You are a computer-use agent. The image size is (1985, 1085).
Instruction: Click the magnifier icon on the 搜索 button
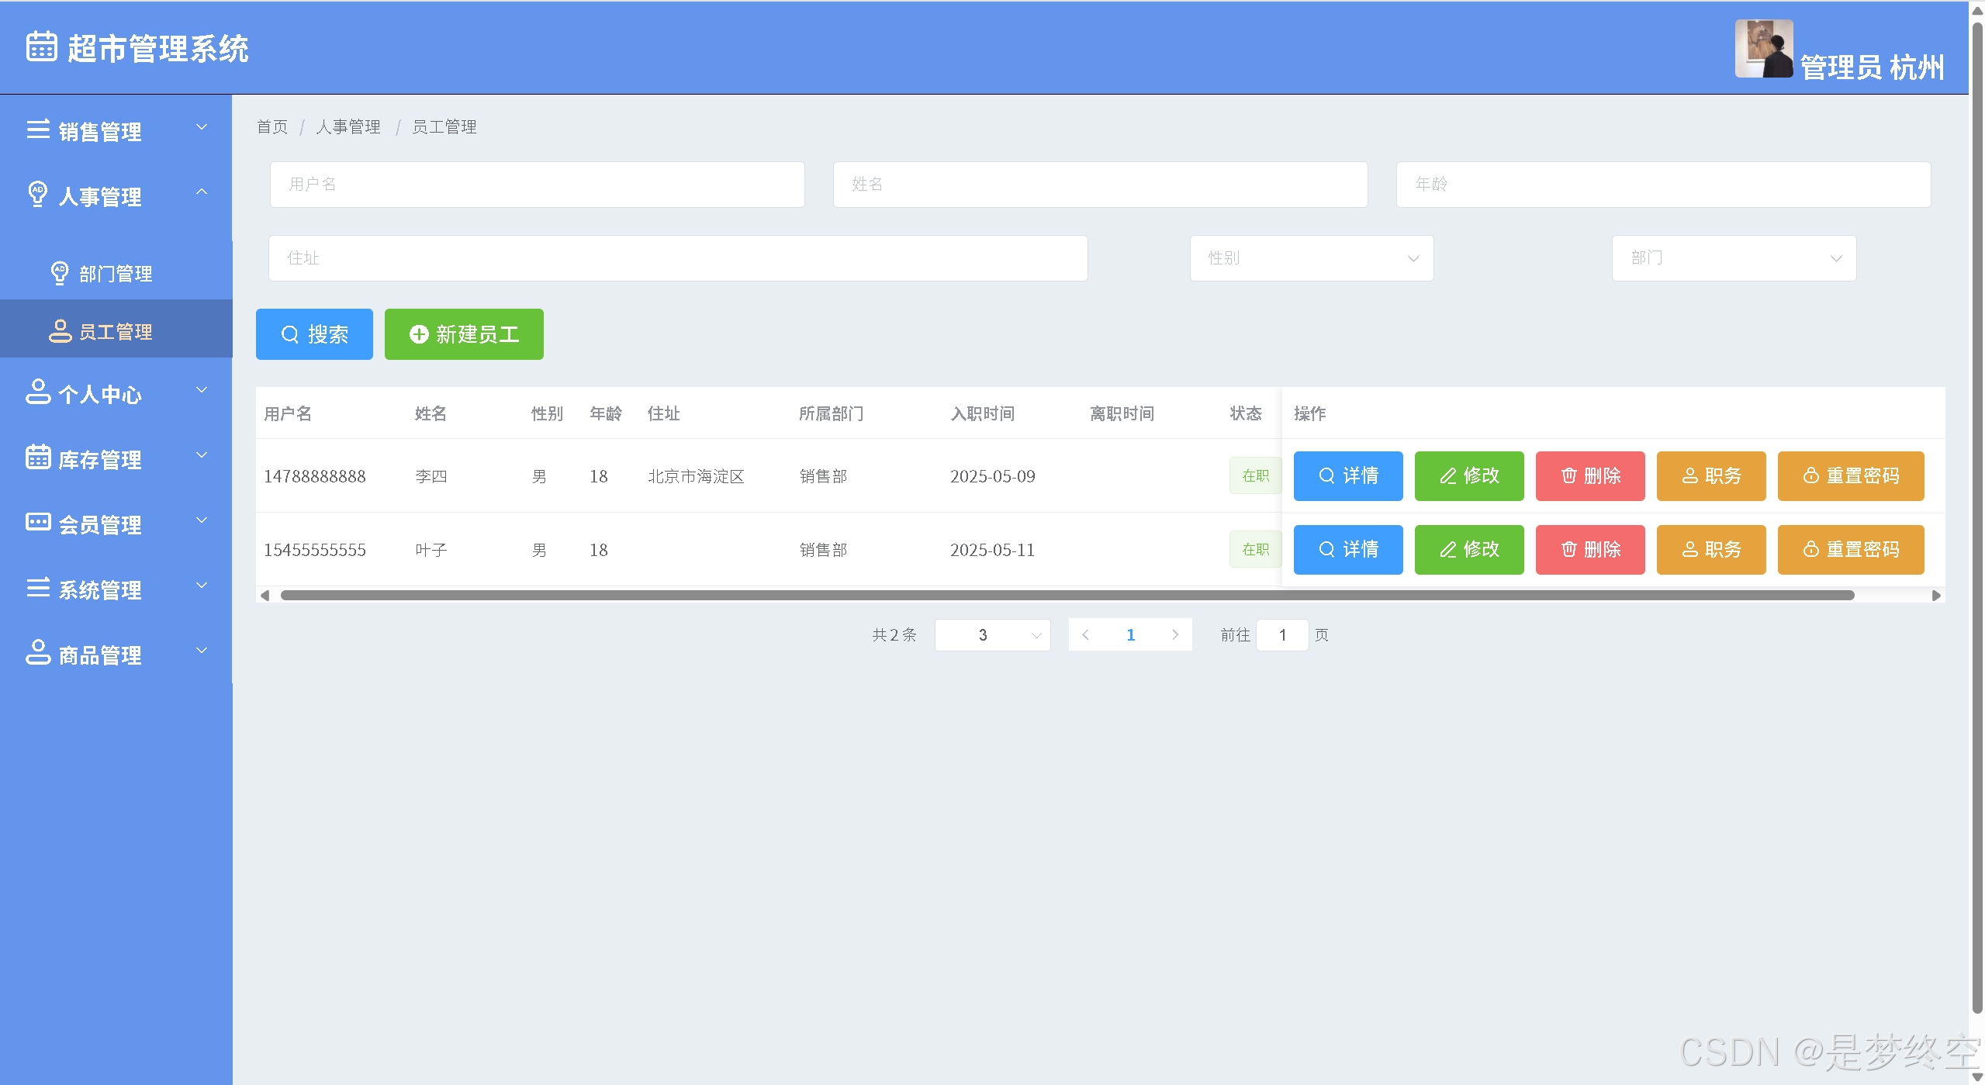pyautogui.click(x=289, y=334)
